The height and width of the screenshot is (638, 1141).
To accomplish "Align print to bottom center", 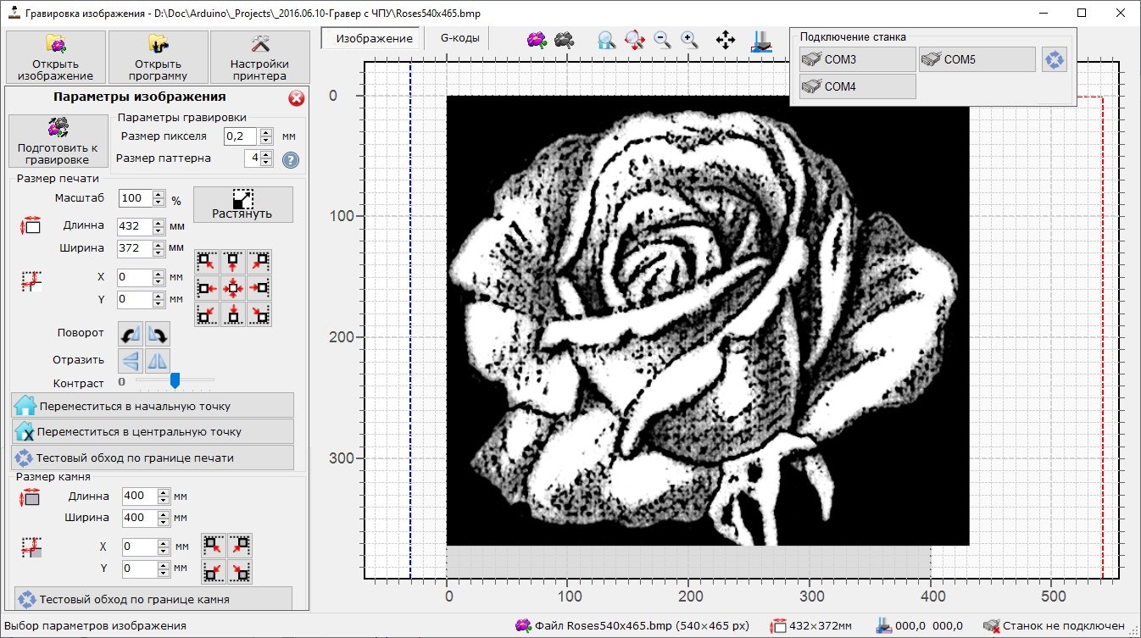I will [x=233, y=313].
